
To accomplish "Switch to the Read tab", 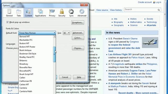I will tap(92, 10).
